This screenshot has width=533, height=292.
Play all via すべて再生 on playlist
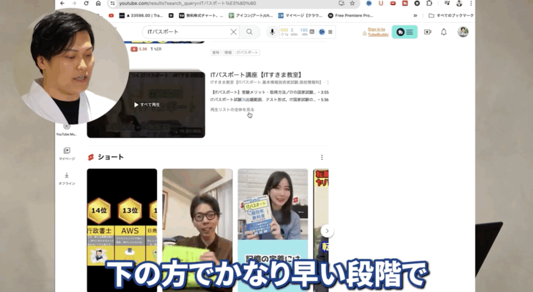146,104
